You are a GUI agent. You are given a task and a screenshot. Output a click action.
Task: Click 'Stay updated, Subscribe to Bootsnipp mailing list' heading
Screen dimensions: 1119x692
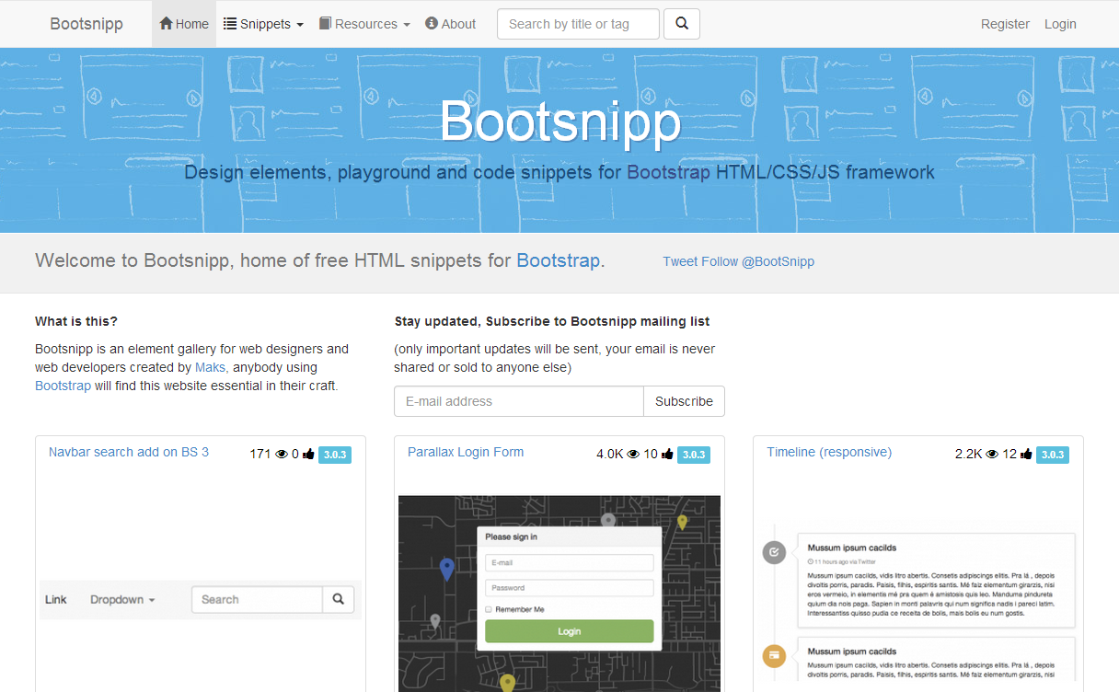point(552,321)
